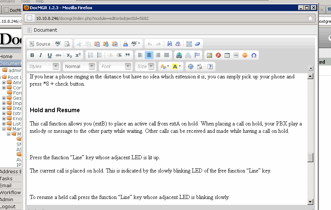
Task: Choose Paste from Word icon
Action: [115, 44]
